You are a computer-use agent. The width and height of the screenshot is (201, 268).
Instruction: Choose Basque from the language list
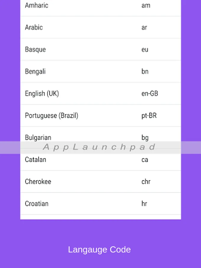pos(35,49)
